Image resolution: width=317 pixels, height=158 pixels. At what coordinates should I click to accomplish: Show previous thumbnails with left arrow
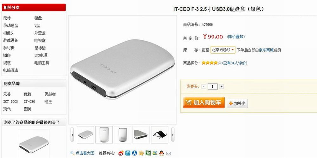pos(72,135)
